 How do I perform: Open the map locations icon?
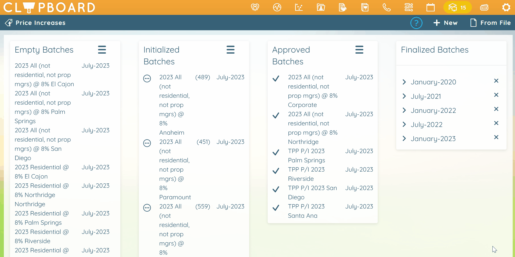255,7
